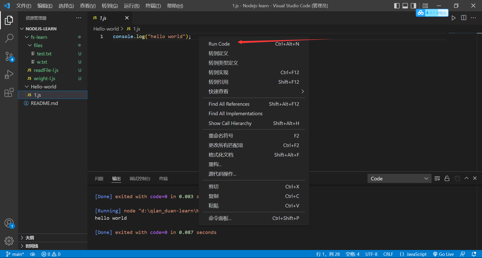Open errors and warnings indicator
The width and height of the screenshot is (482, 258).
click(51, 254)
